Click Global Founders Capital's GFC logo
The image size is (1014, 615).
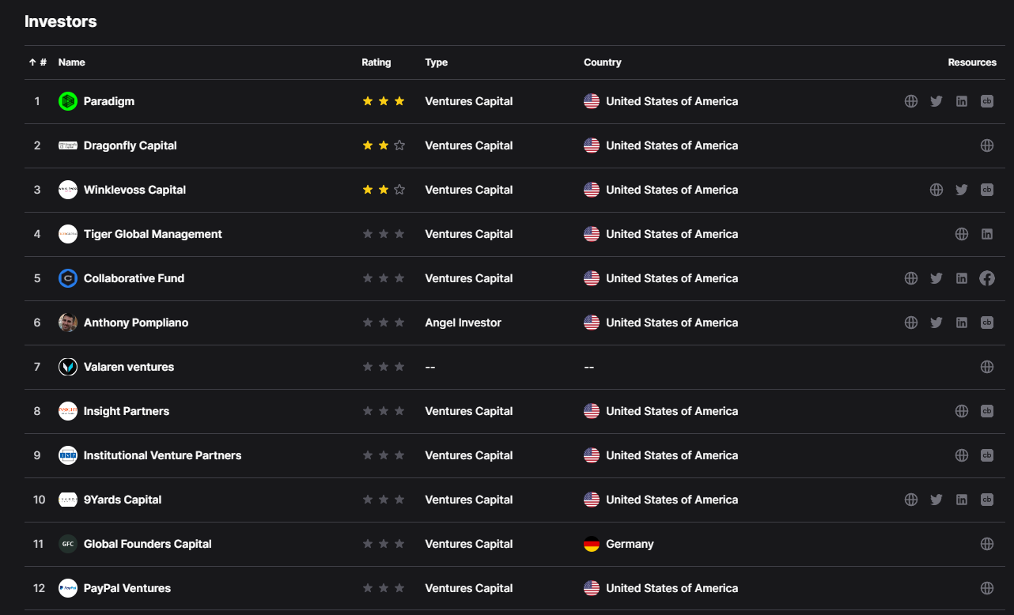coord(68,544)
